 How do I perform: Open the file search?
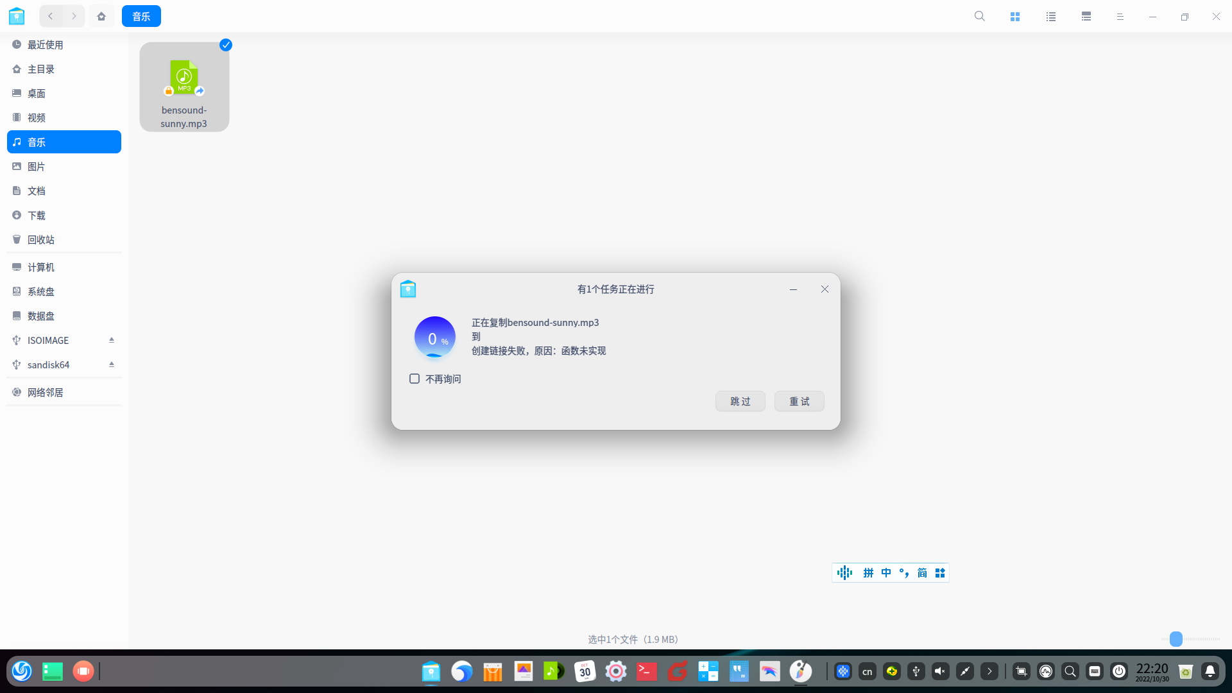coord(979,16)
